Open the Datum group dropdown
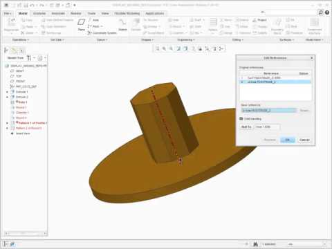Screen dimensions: 332x249 pos(102,40)
